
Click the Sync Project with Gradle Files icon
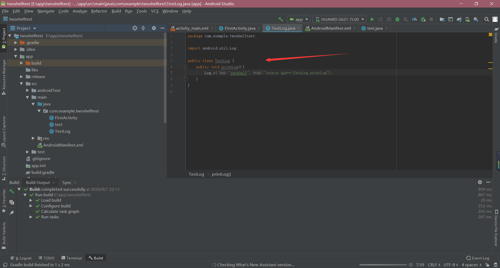click(459, 19)
